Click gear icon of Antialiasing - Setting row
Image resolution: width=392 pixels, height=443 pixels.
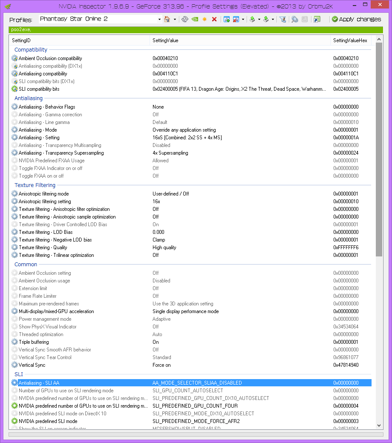14,138
